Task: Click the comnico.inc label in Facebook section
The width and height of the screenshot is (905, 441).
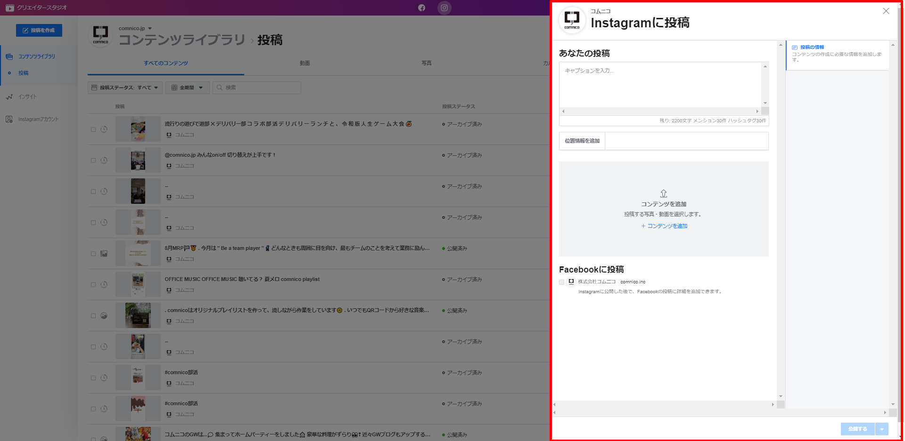Action: click(x=633, y=282)
